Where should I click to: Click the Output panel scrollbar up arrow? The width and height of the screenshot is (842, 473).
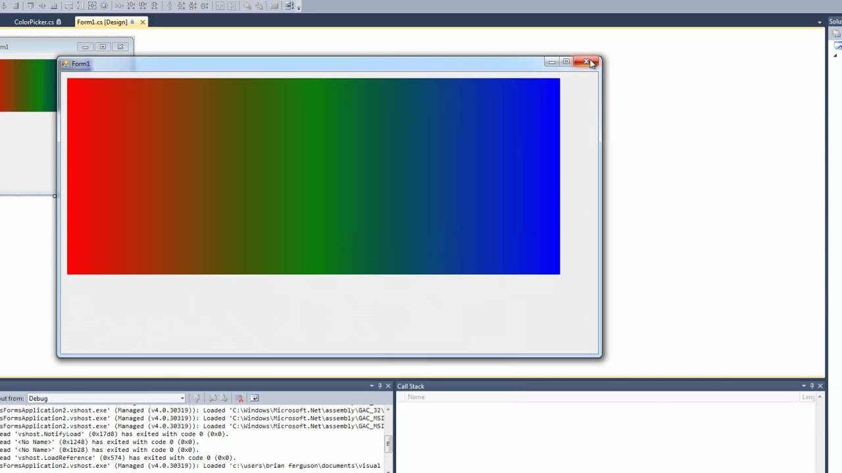[388, 409]
